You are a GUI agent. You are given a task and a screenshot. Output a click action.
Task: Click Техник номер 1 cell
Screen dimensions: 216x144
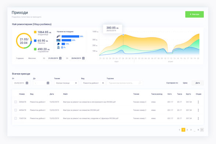click(x=140, y=118)
